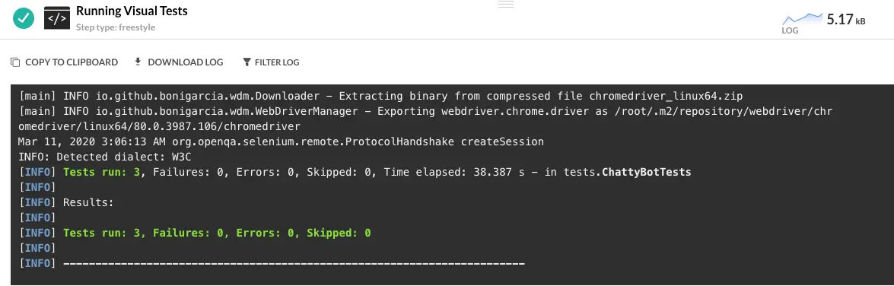This screenshot has height=286, width=894.
Task: Click the chromedriver_linux64.zip text in log
Action: tap(666, 96)
